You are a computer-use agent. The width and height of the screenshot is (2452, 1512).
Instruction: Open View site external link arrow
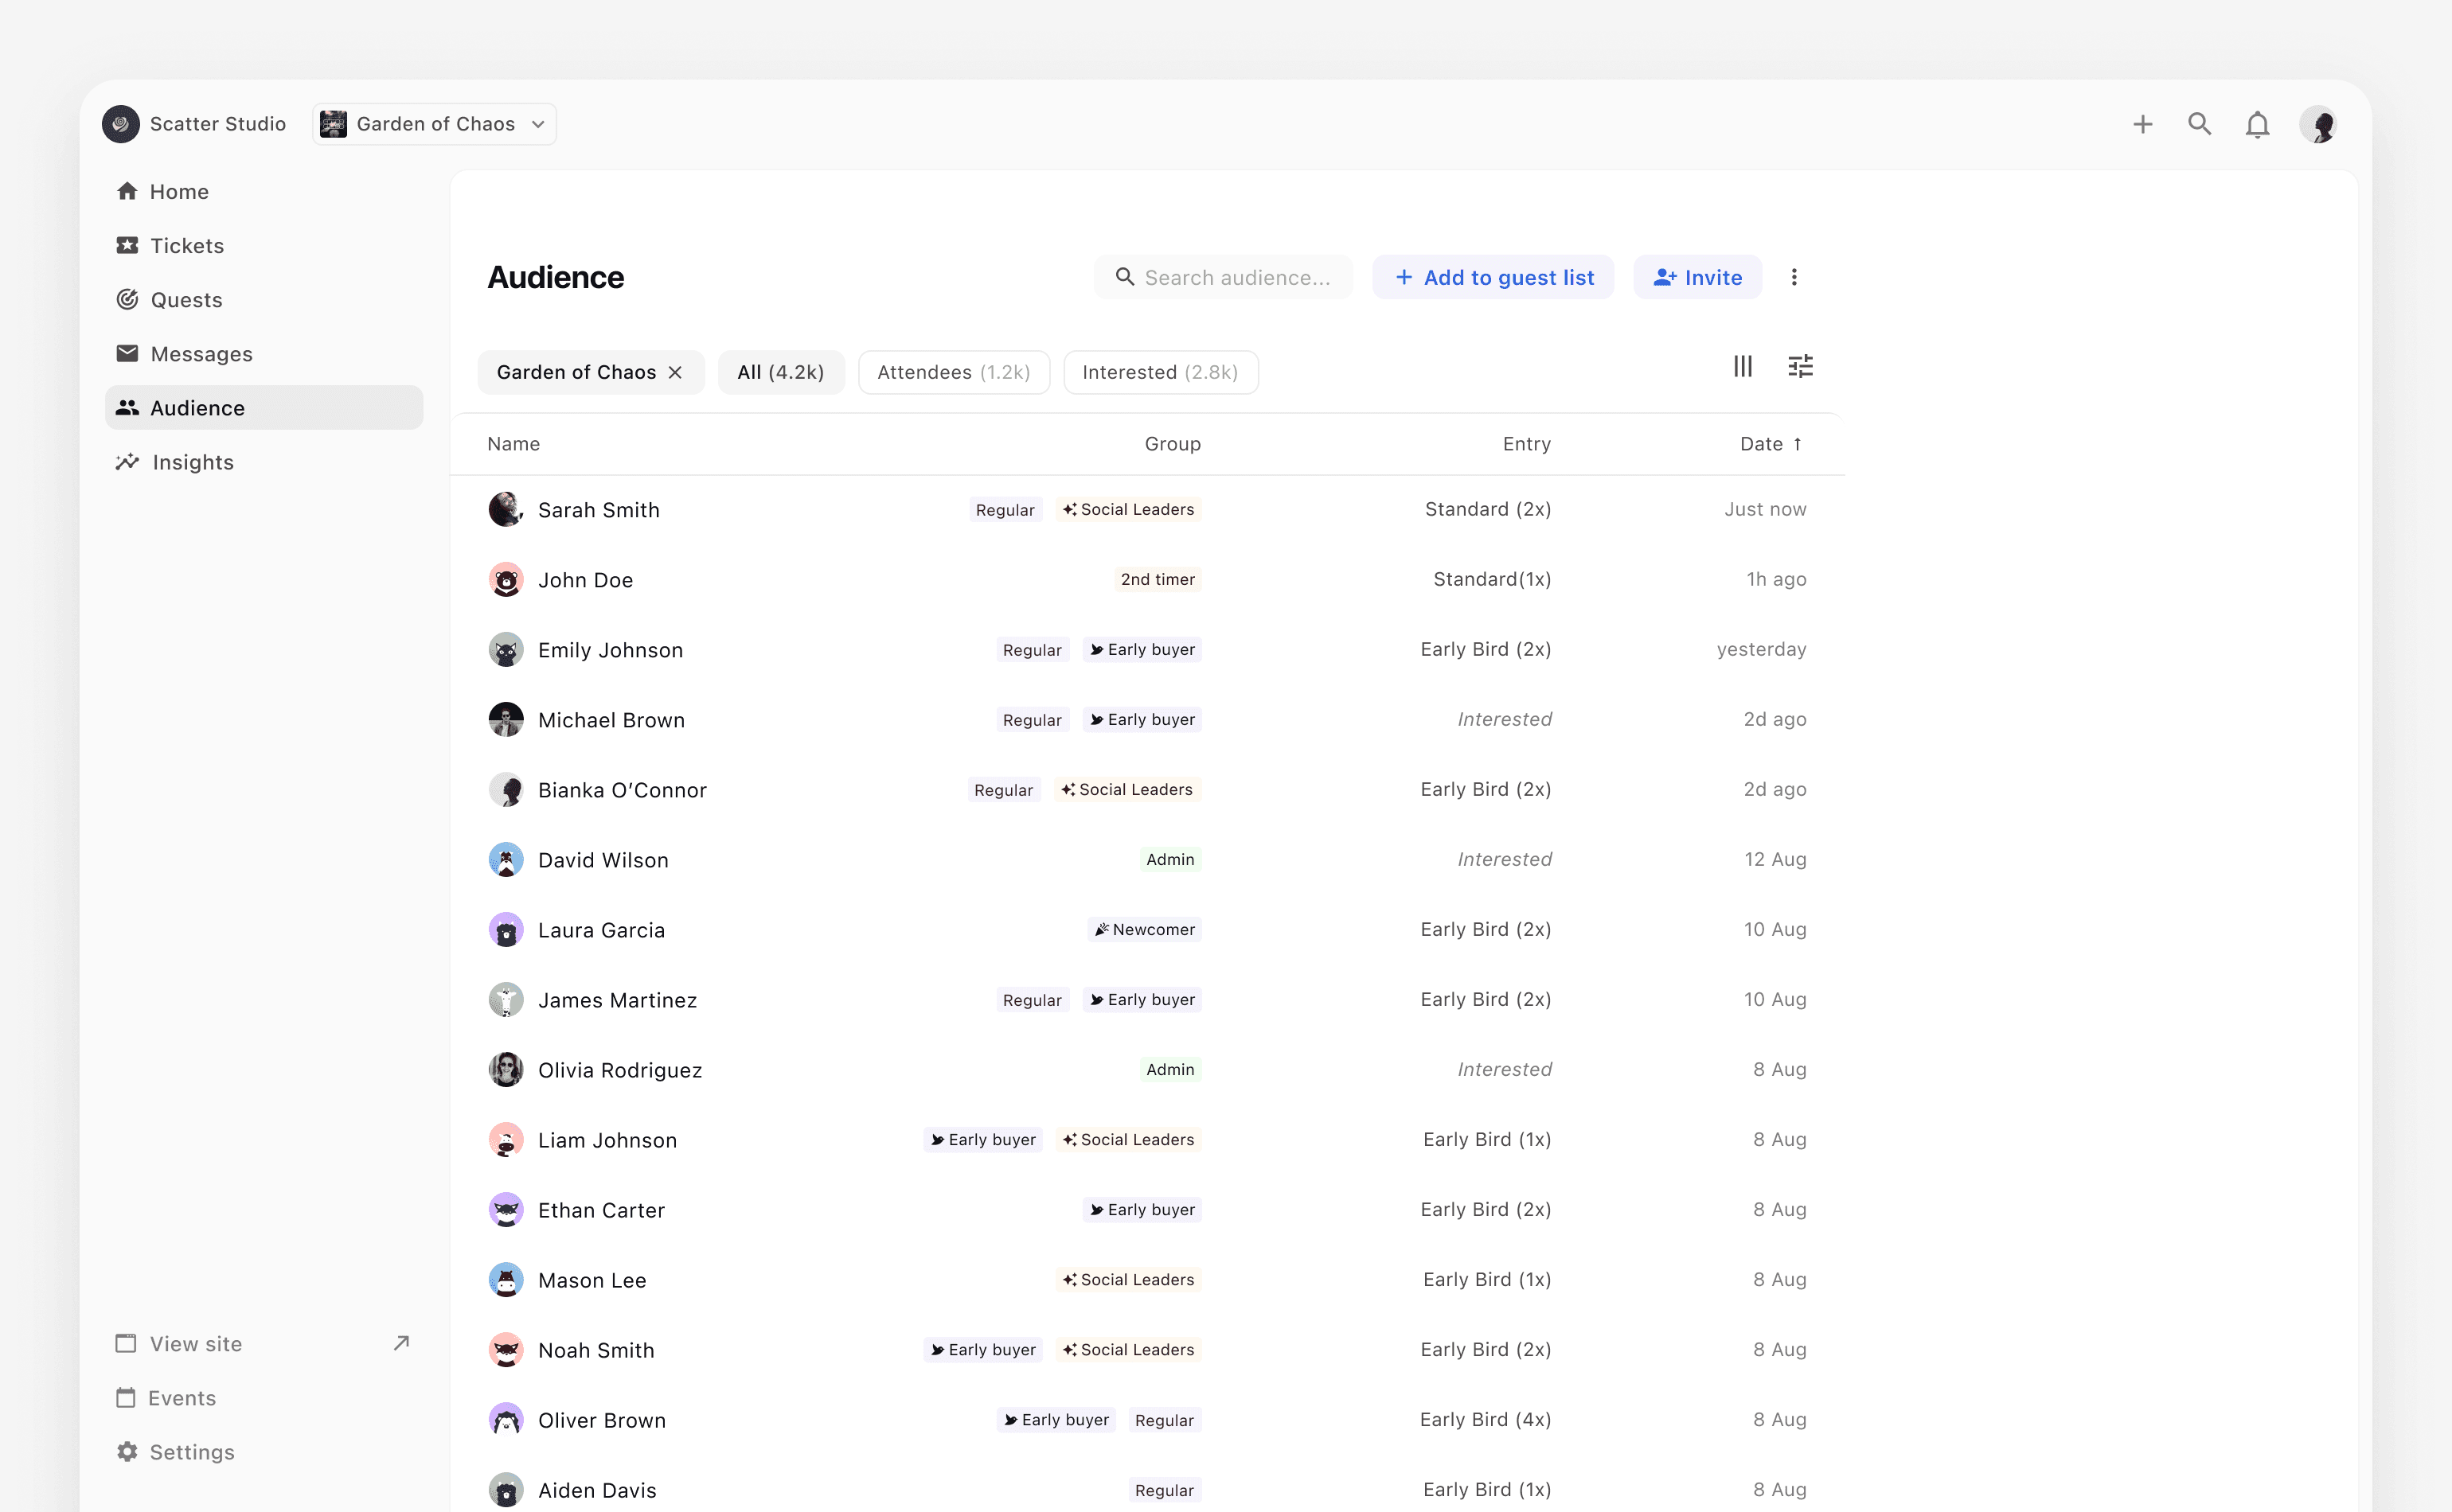[x=401, y=1343]
